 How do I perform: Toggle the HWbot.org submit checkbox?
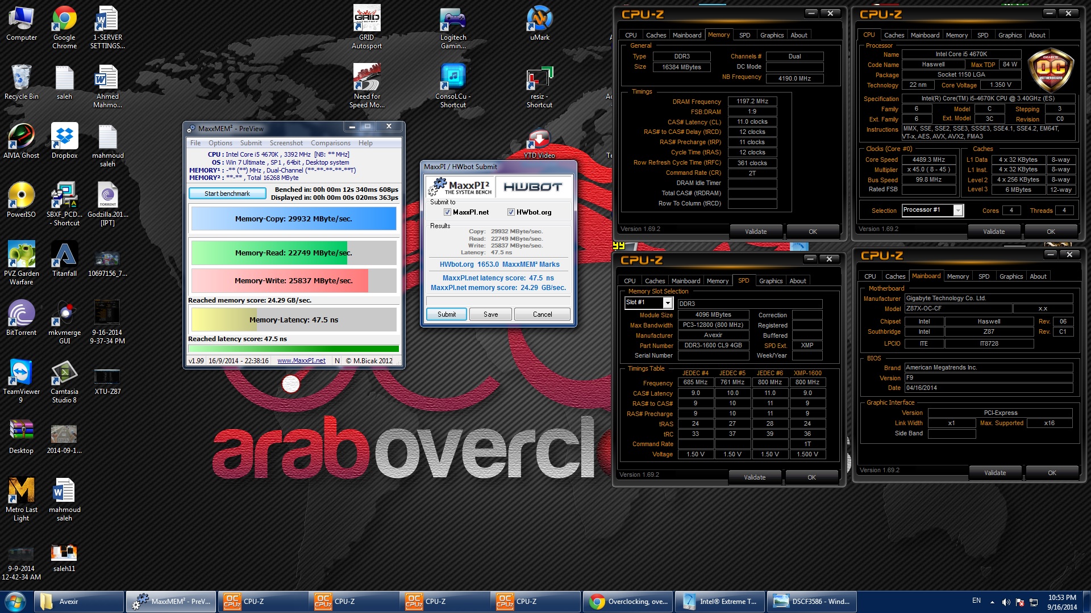point(511,212)
